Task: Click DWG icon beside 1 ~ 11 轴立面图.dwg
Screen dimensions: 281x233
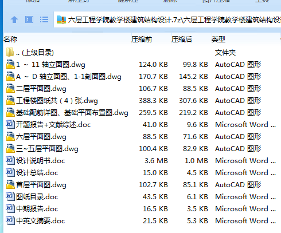Action: [10, 64]
